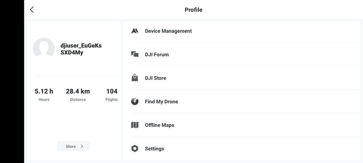Tap the 28.4 km distance value
This screenshot has width=363, height=163.
click(78, 91)
